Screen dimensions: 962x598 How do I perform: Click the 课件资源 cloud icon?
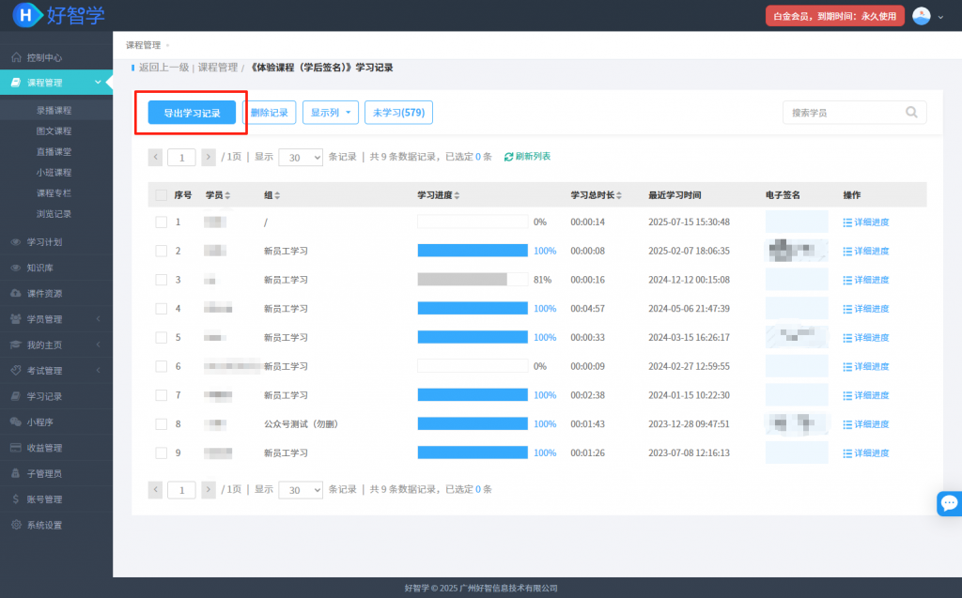pyautogui.click(x=16, y=294)
